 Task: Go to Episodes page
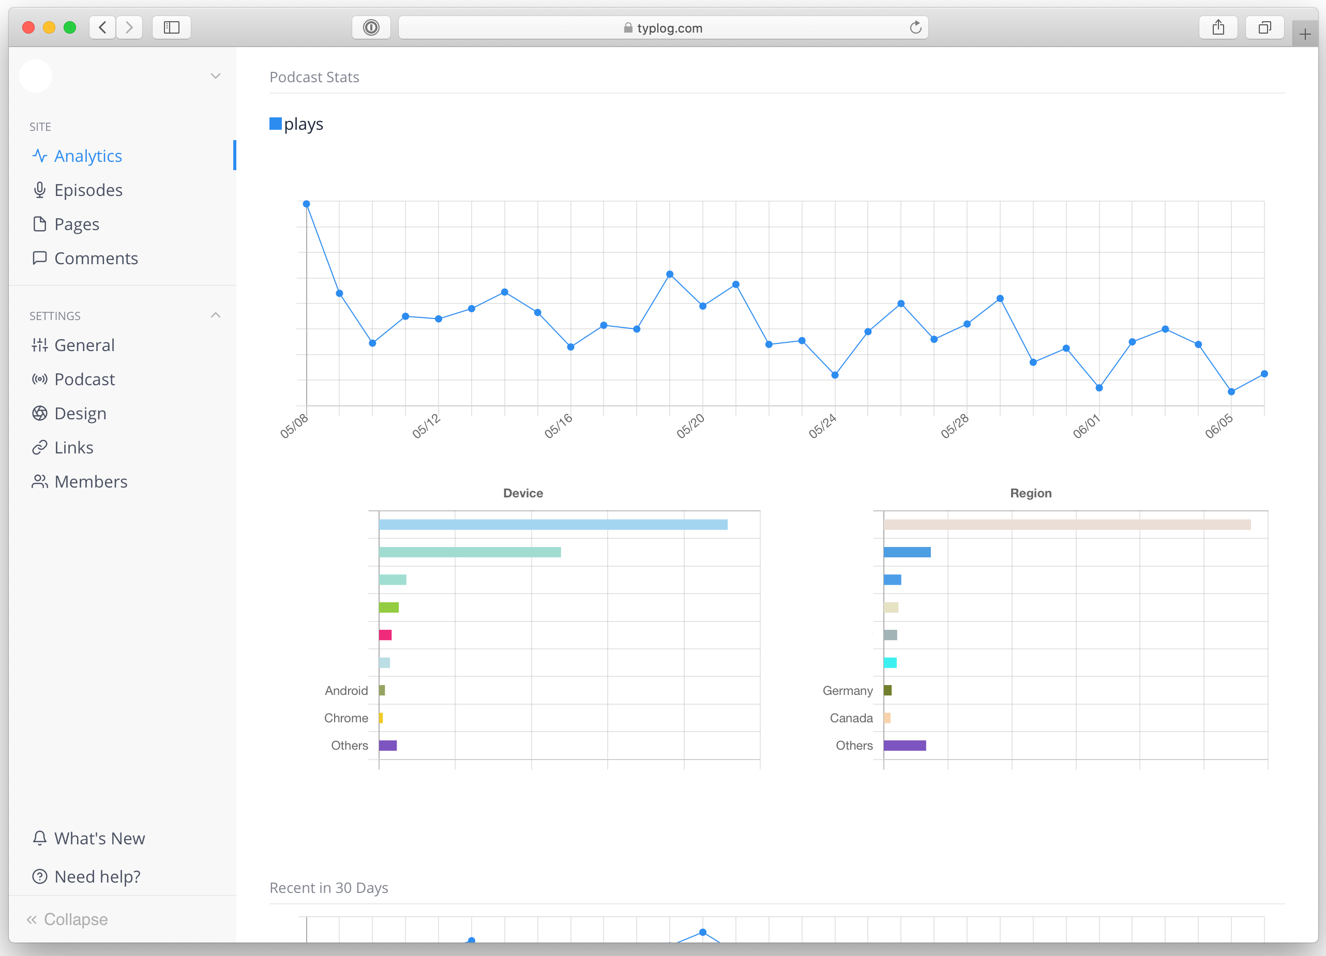click(x=122, y=190)
